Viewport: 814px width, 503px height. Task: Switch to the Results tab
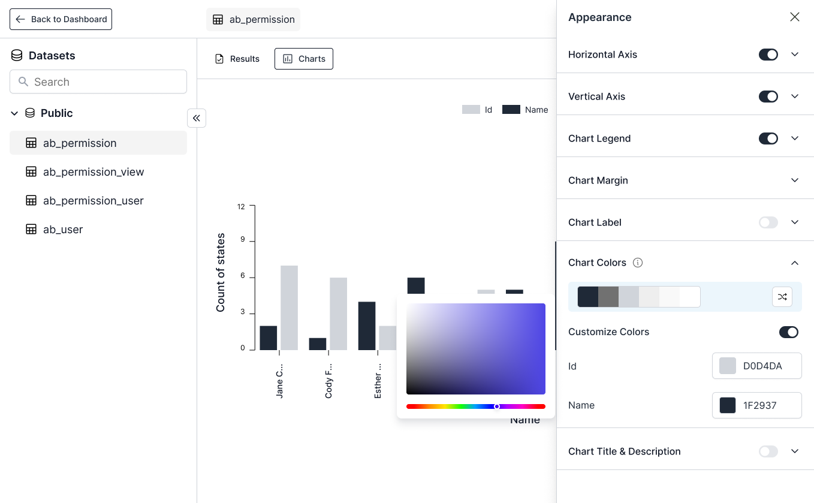pyautogui.click(x=237, y=59)
